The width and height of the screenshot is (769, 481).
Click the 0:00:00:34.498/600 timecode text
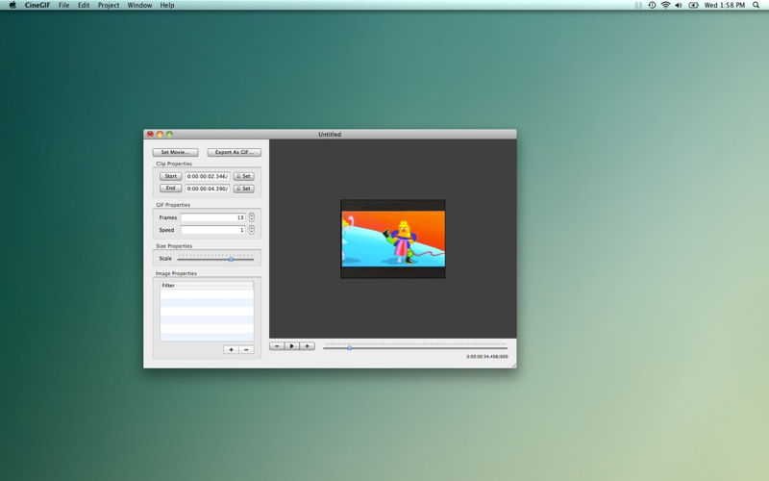coord(487,357)
